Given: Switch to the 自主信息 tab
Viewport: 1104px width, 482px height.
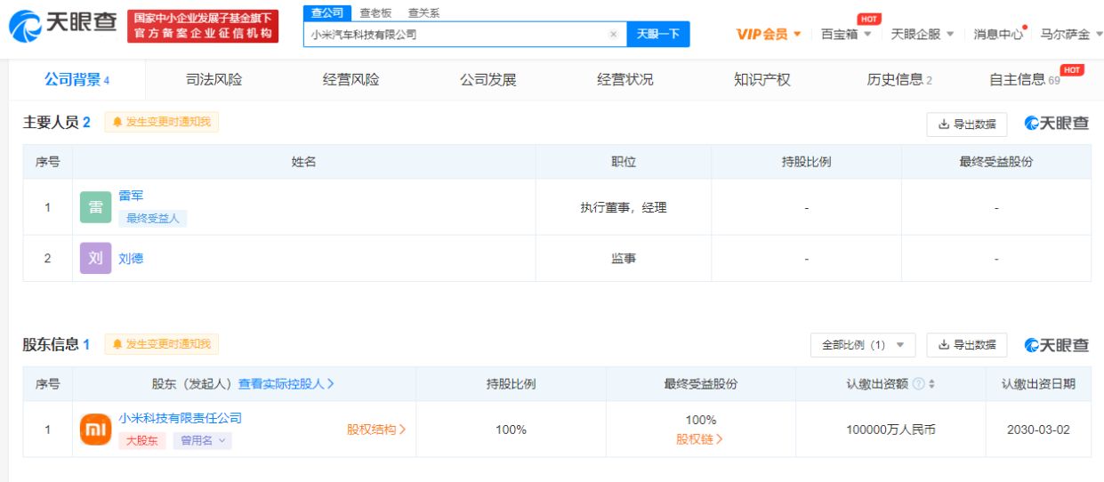Looking at the screenshot, I should click(x=1025, y=80).
